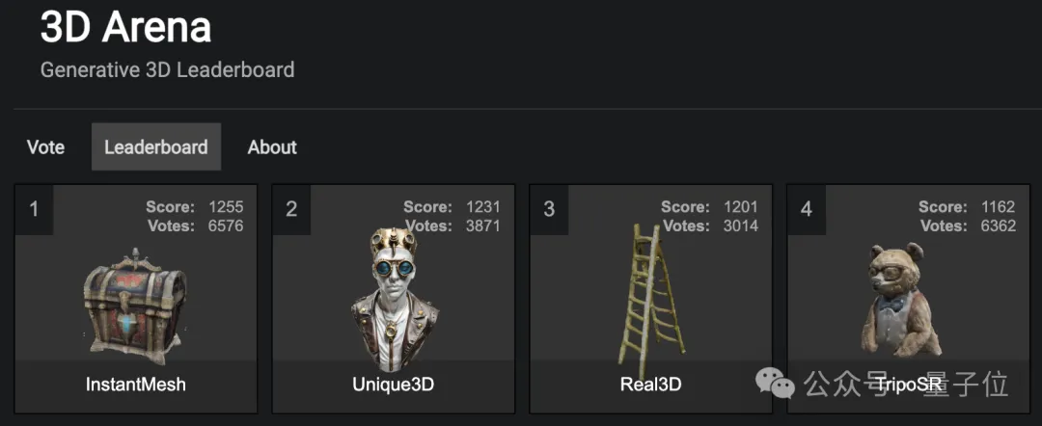1042x426 pixels.
Task: Click Unique3D votes count 3871
Action: pyautogui.click(x=483, y=226)
